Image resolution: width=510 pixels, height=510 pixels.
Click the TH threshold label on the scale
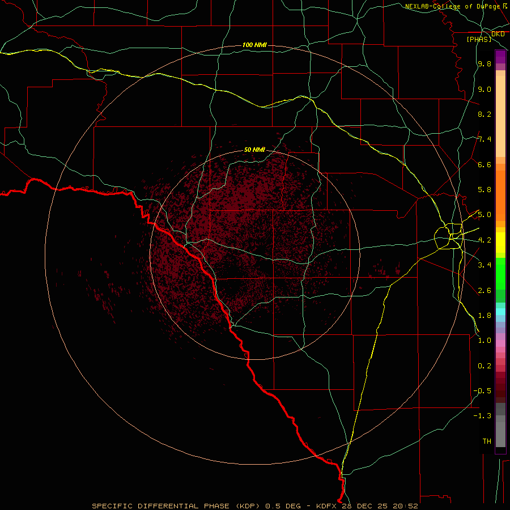tap(487, 441)
